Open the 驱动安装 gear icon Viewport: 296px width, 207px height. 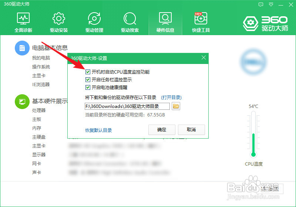[x=59, y=18]
